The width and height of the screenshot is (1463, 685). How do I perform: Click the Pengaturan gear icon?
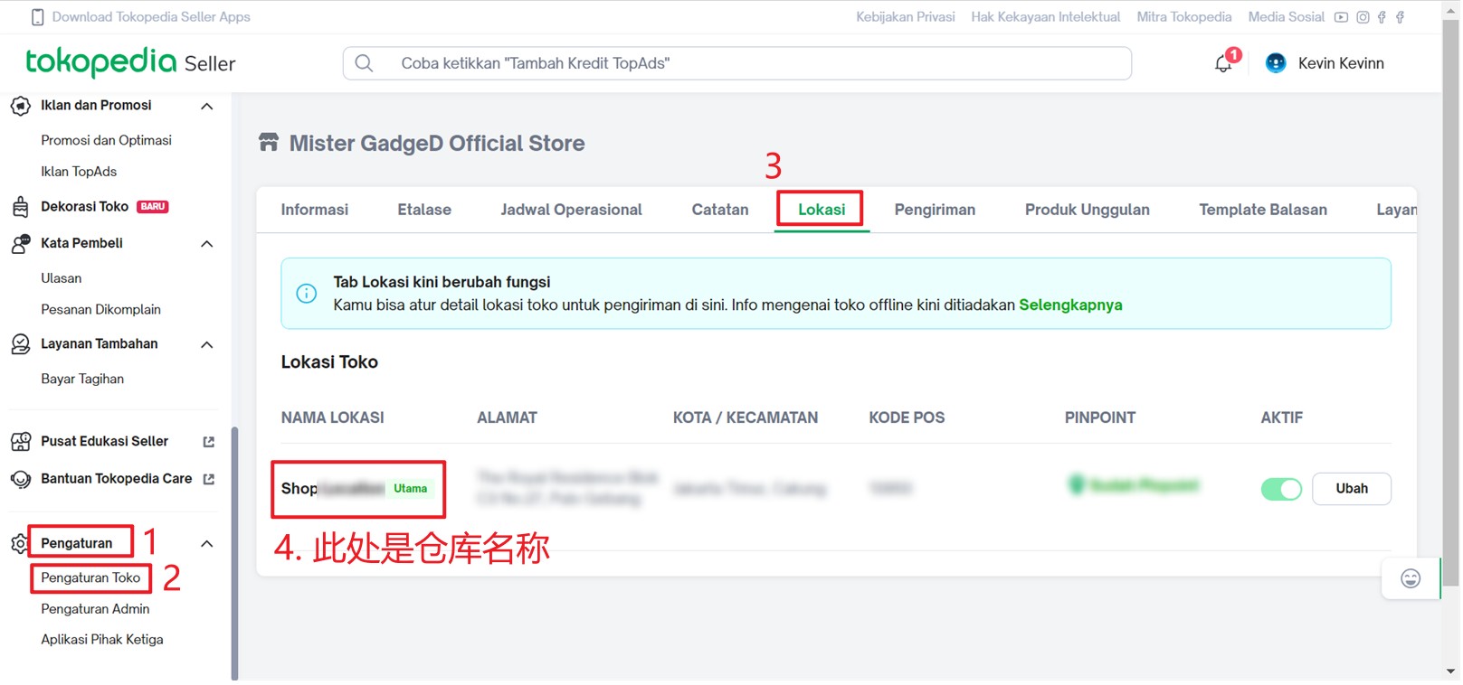click(18, 543)
